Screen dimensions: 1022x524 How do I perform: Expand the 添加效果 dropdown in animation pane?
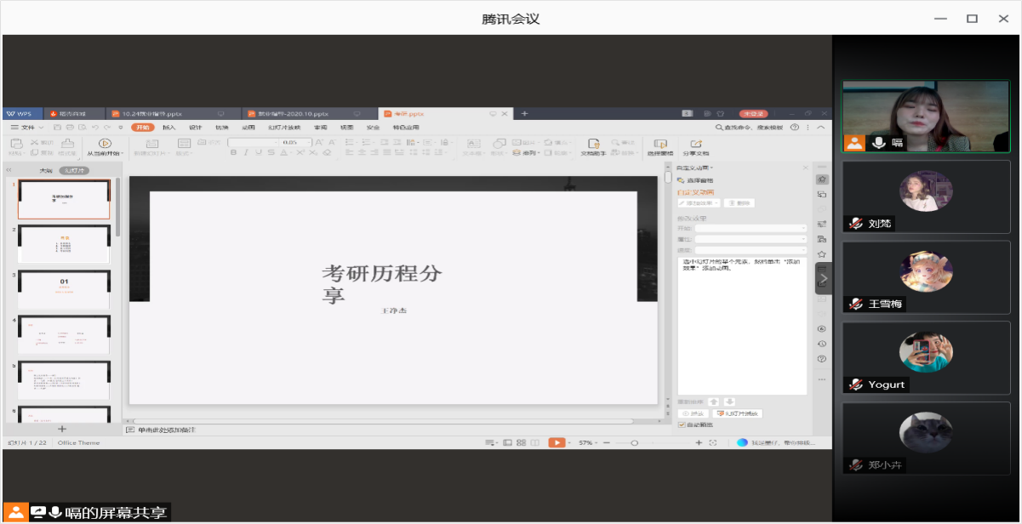click(699, 203)
